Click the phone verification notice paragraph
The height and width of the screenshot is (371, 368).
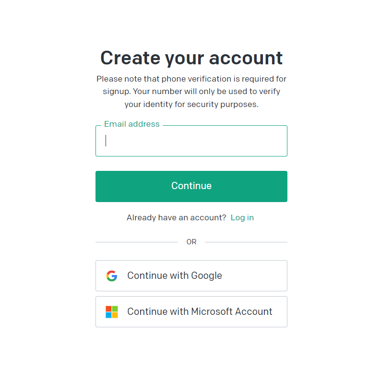[x=191, y=92]
